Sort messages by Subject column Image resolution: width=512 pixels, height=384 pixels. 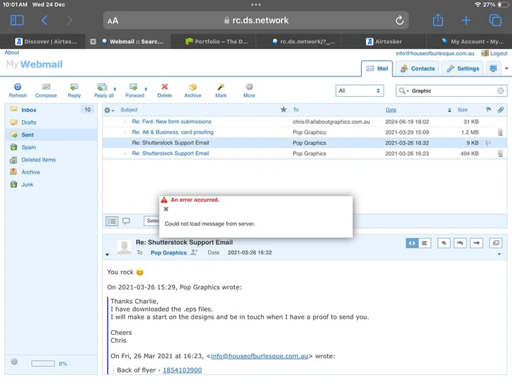point(129,110)
